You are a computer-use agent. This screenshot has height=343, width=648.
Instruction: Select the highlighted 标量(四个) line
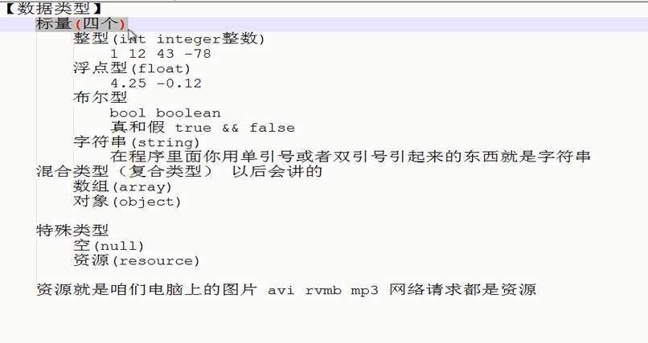[x=81, y=24]
